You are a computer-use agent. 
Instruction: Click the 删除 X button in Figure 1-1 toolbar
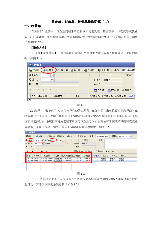click(x=62, y=70)
